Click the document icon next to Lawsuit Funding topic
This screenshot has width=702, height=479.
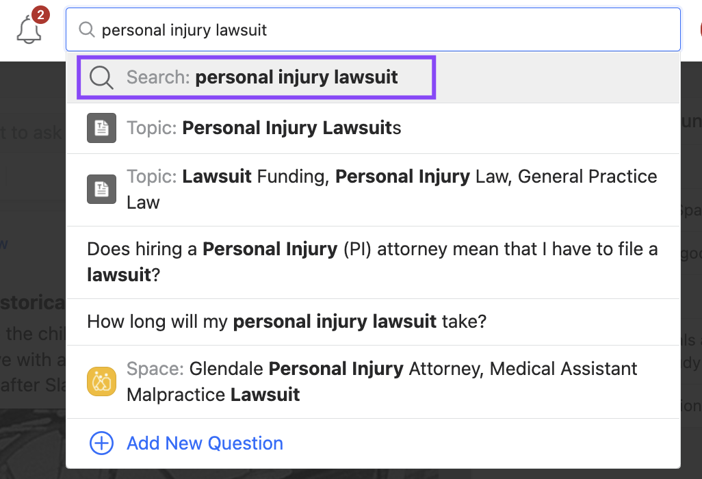101,189
